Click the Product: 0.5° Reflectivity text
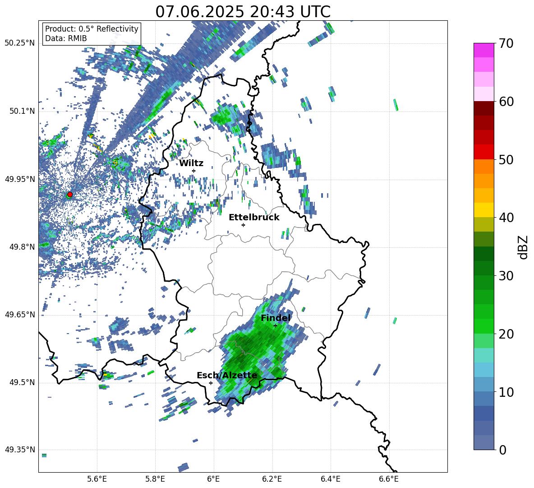Viewport: 534px width, 488px height. tap(92, 29)
